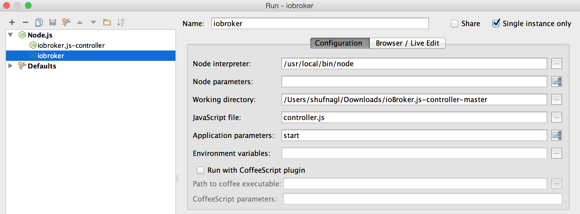Click the Working directory field
The width and height of the screenshot is (580, 214).
[414, 100]
